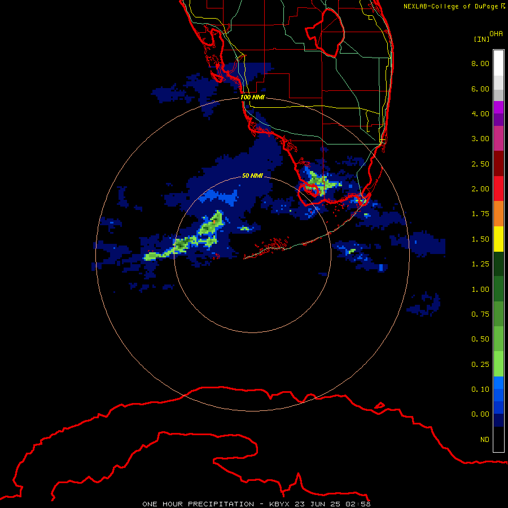Image resolution: width=508 pixels, height=508 pixels.
Task: Select the 3.00 scale label
Action: point(480,139)
